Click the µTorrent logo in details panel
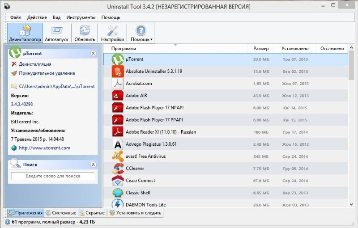Screen dimensions: 358x228 coord(15,52)
